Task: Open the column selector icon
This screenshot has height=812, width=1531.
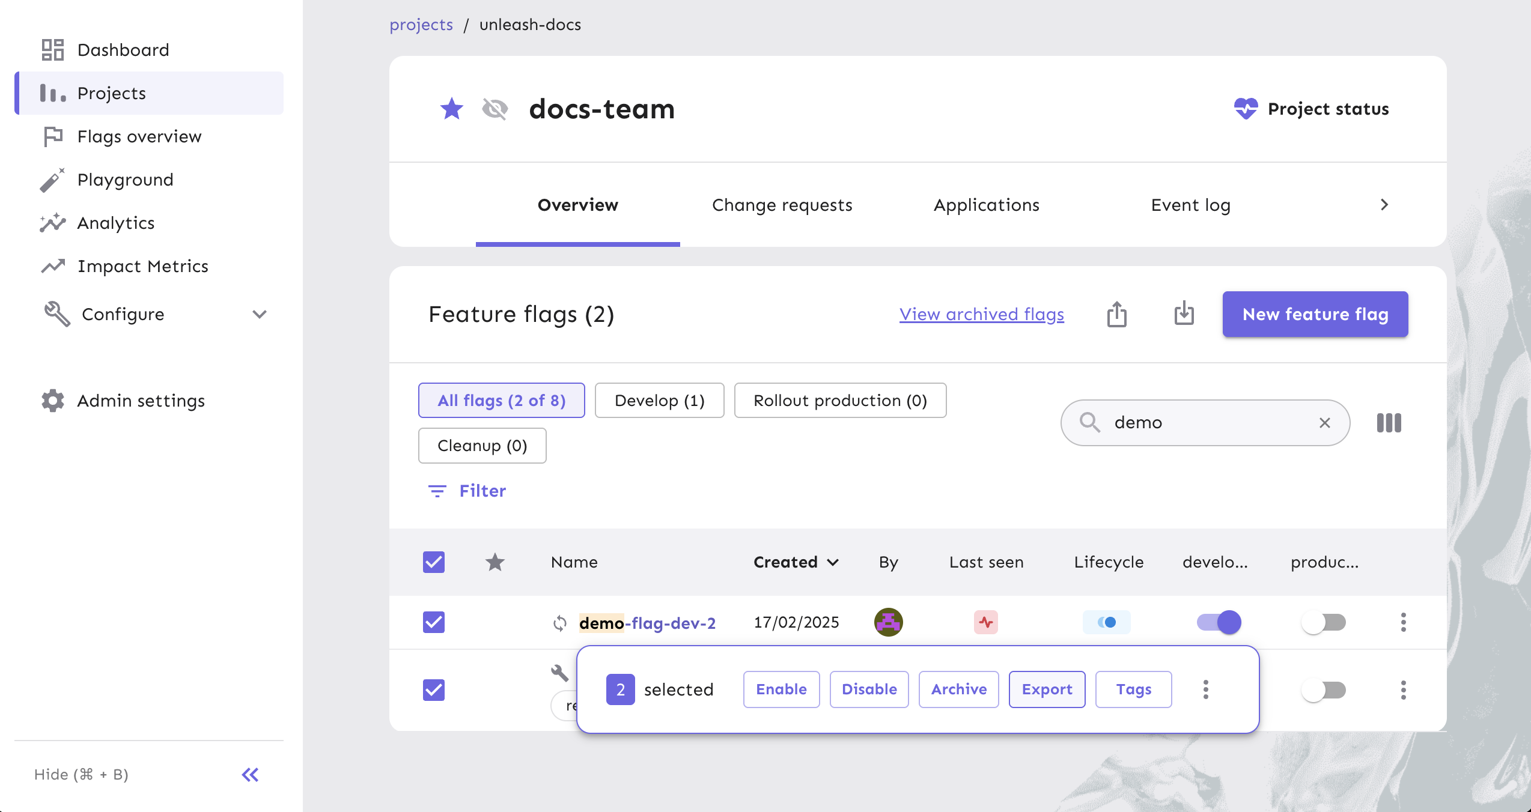Action: point(1389,423)
